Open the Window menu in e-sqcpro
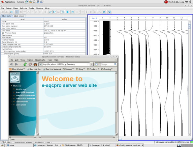Image resolution: width=193 pixels, height=147 pixels. click(39, 8)
